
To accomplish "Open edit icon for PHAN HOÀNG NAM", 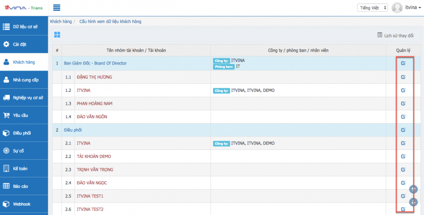I will [x=403, y=103].
